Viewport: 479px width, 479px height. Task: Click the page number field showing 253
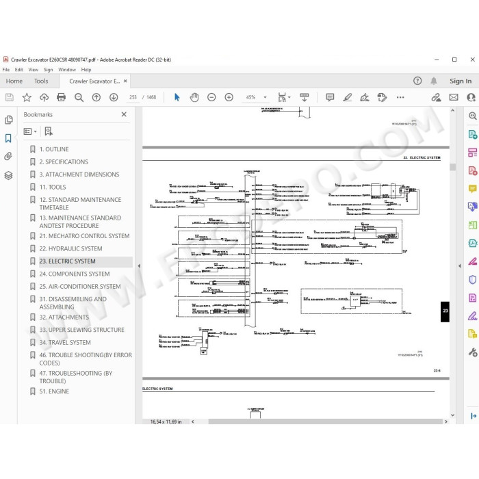[133, 97]
